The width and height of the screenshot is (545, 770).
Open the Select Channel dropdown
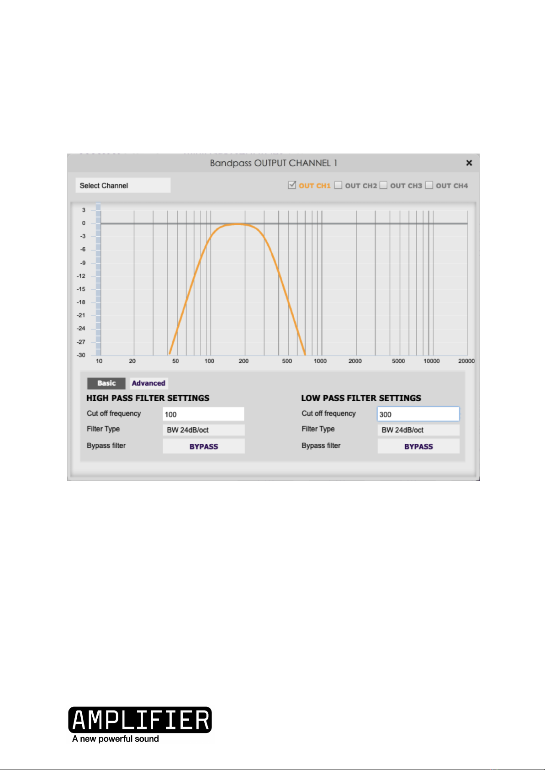123,186
